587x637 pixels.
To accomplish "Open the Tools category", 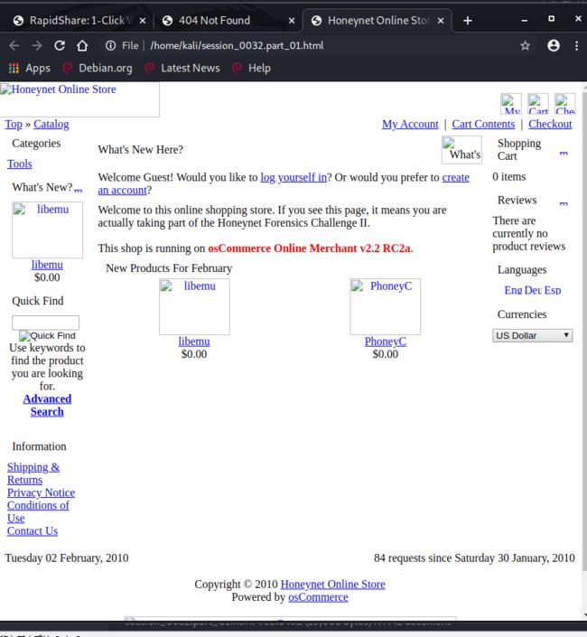I will [x=20, y=164].
